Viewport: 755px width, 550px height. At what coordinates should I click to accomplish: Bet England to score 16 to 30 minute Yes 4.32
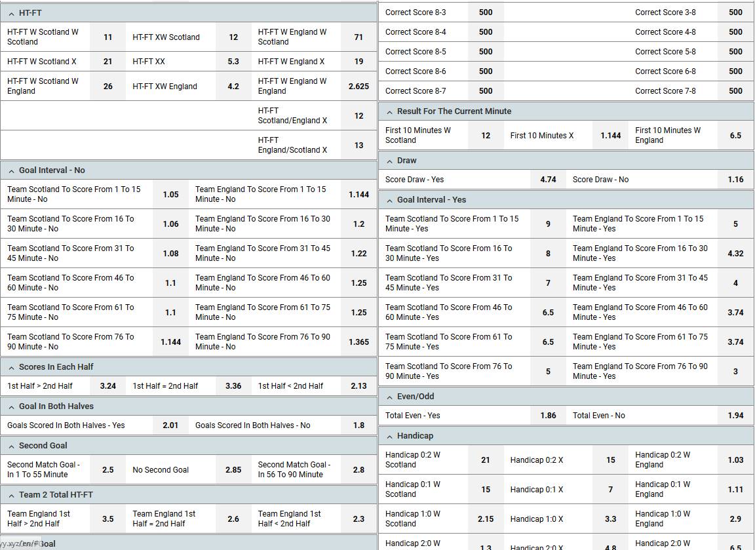tap(736, 253)
